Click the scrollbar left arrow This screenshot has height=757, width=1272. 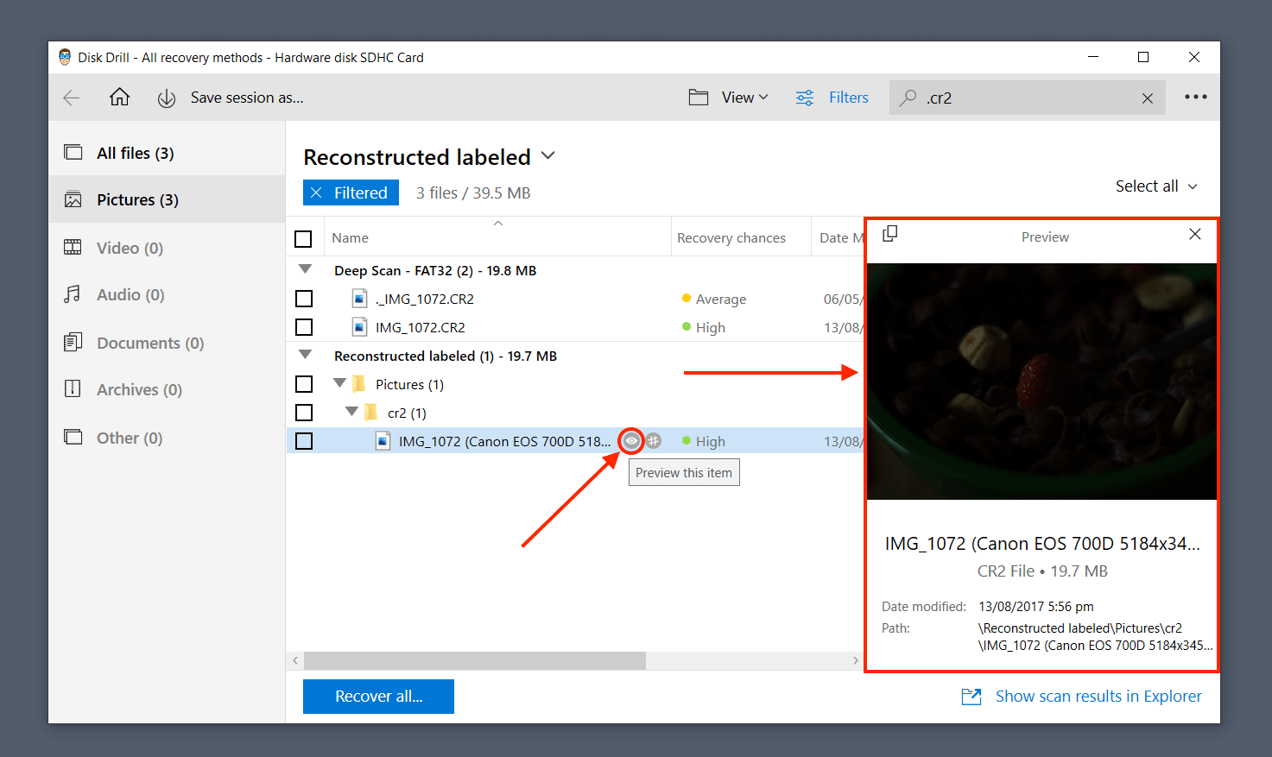[x=295, y=660]
